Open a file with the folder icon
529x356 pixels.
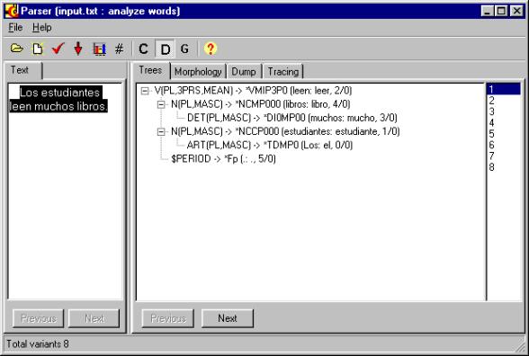16,49
